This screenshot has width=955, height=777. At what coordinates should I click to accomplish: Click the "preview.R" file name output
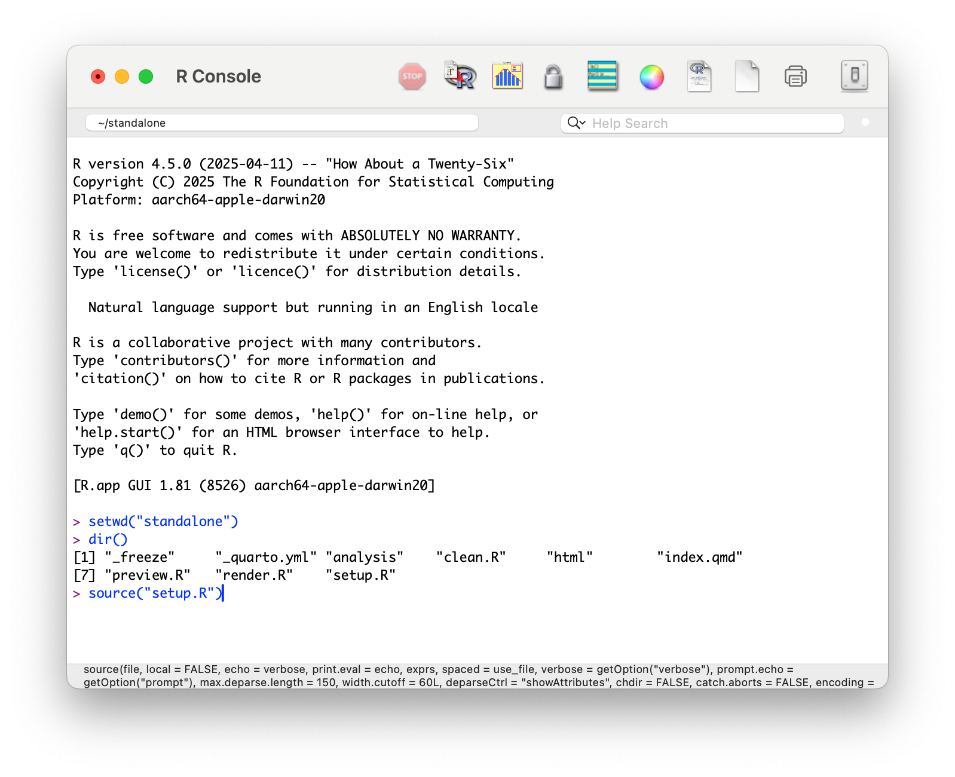click(x=148, y=575)
